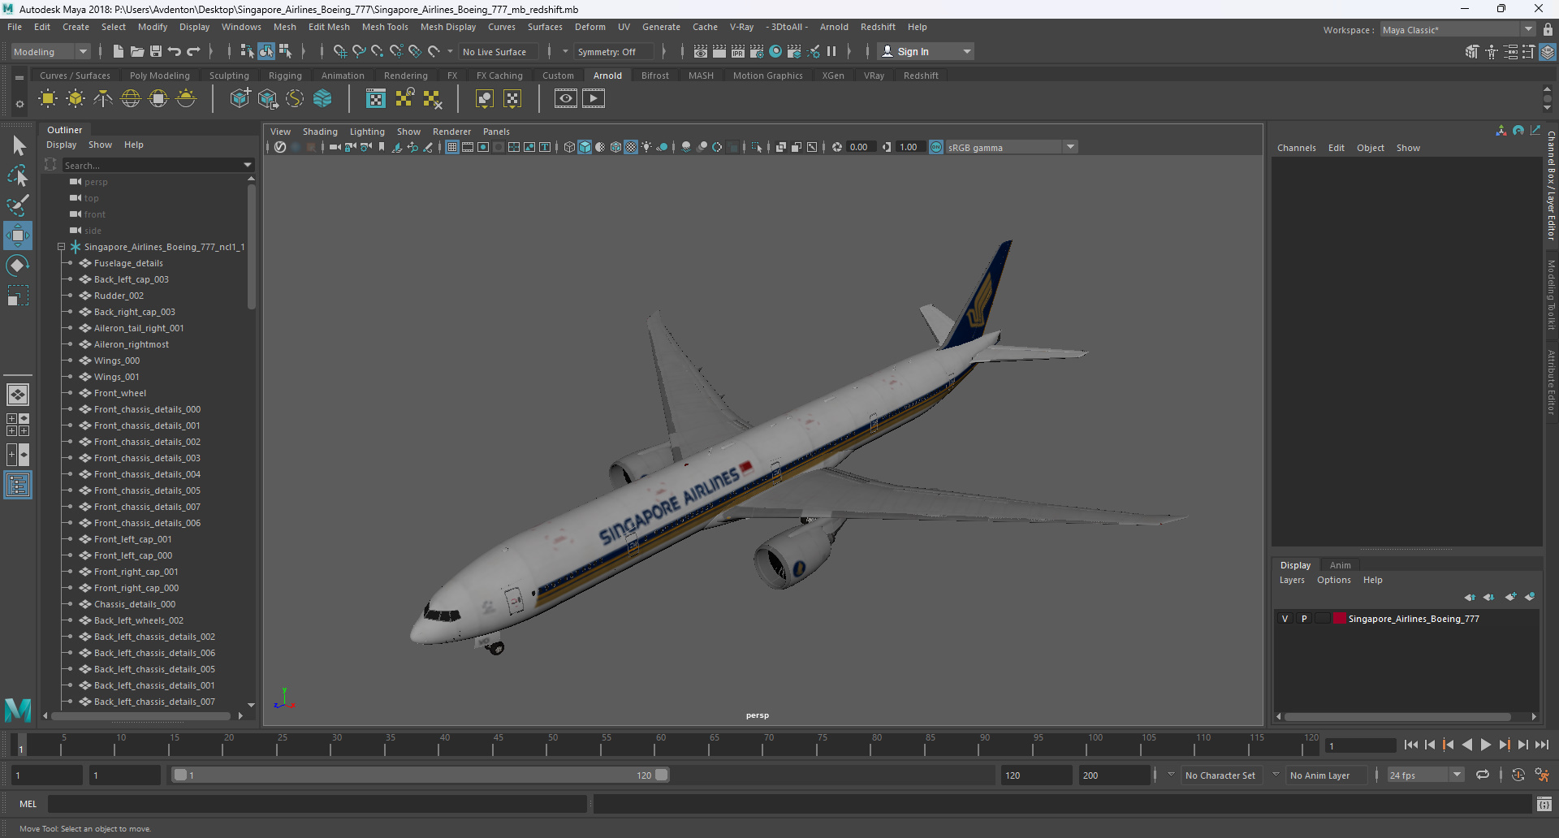Viewport: 1559px width, 838px height.
Task: Select four-view layout icon
Action: click(x=18, y=425)
